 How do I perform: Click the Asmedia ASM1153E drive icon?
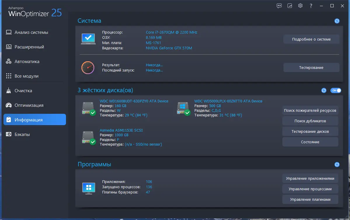89,138
